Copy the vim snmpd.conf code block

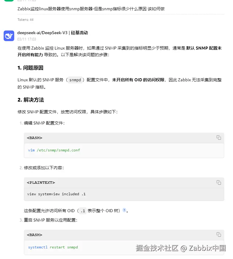[218, 138]
